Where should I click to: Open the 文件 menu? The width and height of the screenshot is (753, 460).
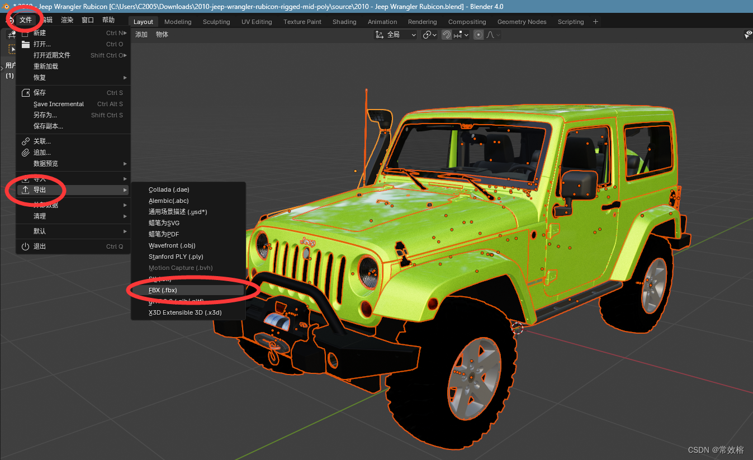[x=26, y=20]
